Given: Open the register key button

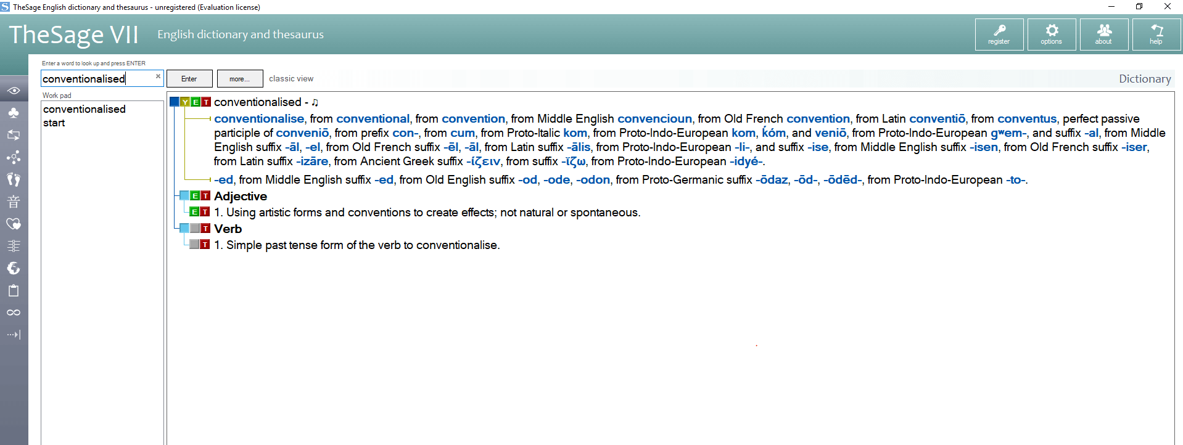Looking at the screenshot, I should [999, 35].
